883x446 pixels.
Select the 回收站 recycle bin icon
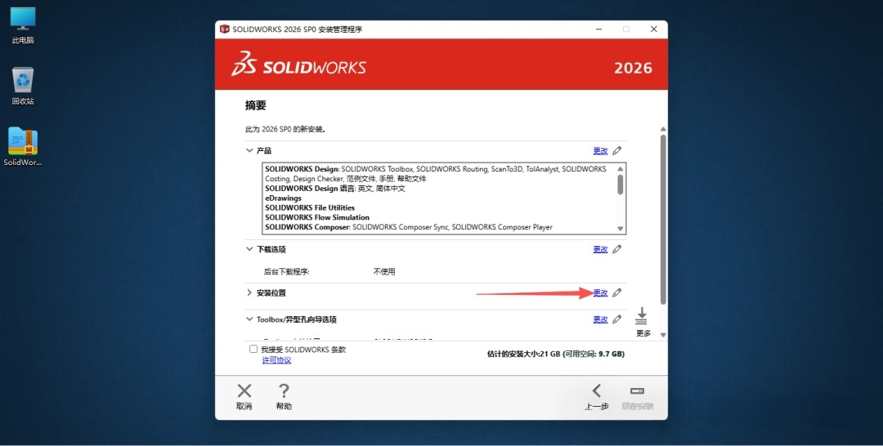pos(23,86)
